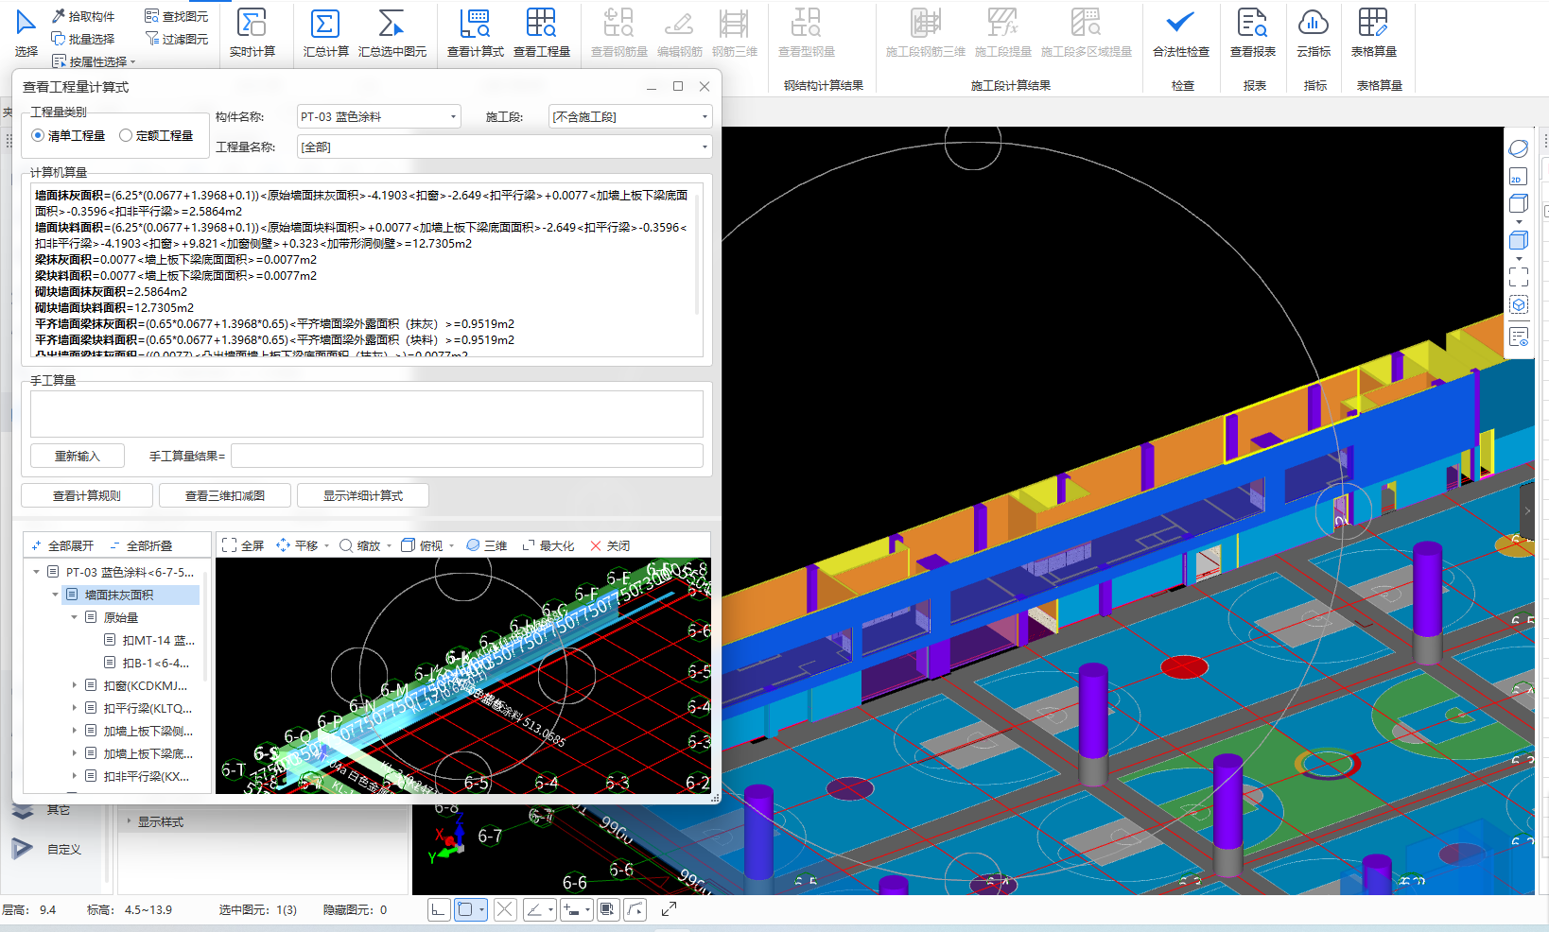
Task: Run 实时计算 real-time calculation
Action: pos(252,33)
